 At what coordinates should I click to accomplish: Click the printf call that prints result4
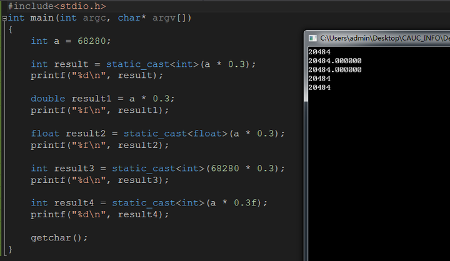100,215
